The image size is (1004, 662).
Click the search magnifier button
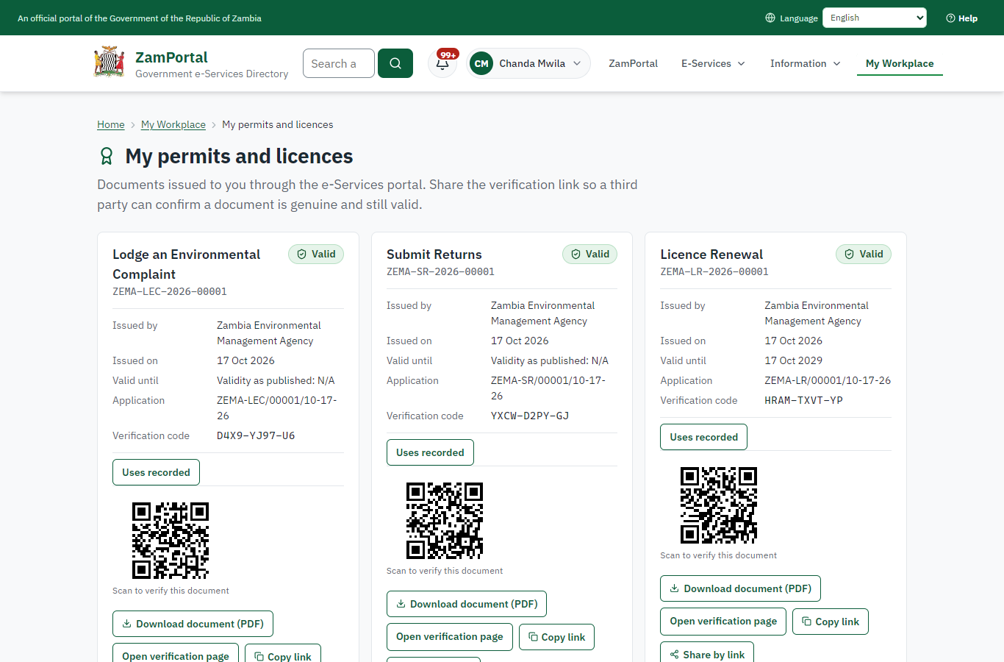(x=395, y=63)
